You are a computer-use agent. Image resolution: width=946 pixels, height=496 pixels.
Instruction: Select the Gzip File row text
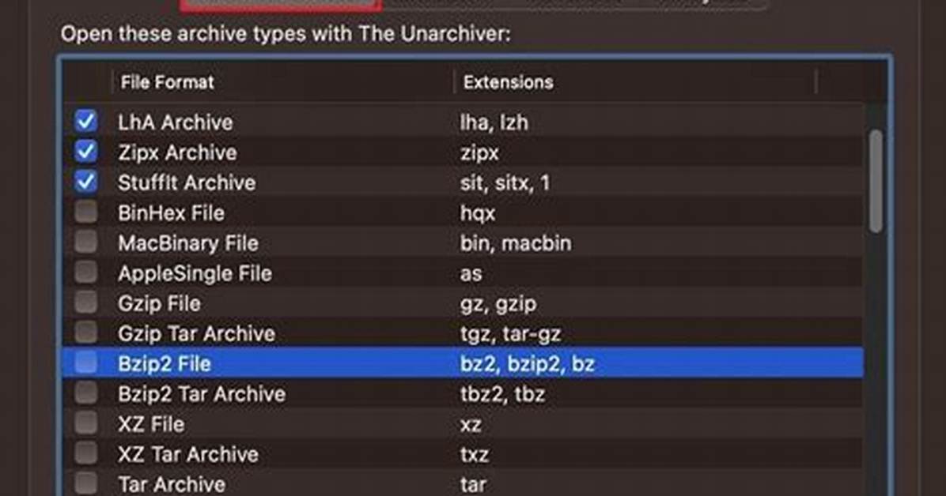pyautogui.click(x=159, y=303)
